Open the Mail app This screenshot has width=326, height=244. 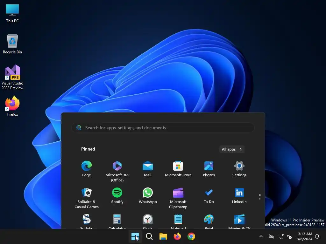tap(148, 169)
